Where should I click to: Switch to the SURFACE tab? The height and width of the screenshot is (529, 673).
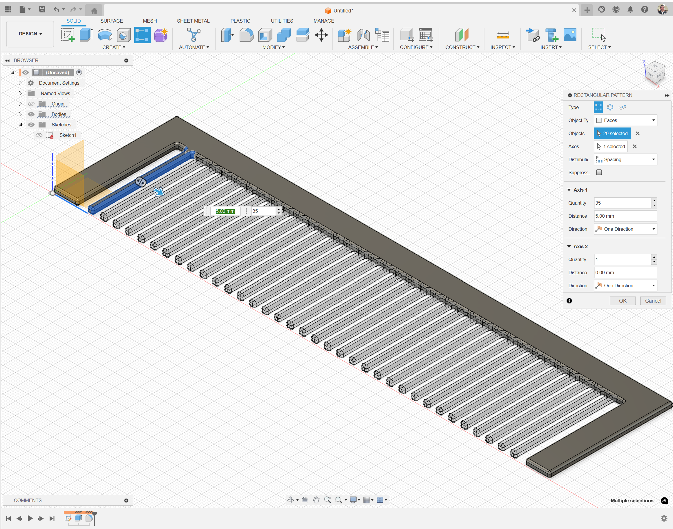(112, 21)
